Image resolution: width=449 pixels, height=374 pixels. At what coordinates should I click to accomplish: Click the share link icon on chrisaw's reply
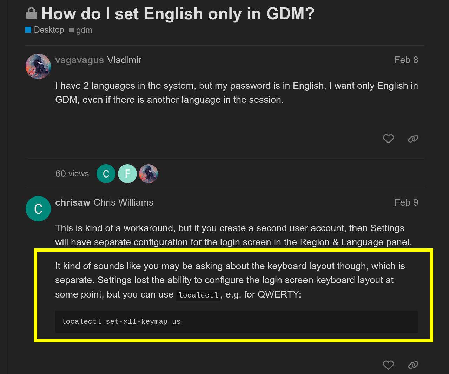pos(413,365)
